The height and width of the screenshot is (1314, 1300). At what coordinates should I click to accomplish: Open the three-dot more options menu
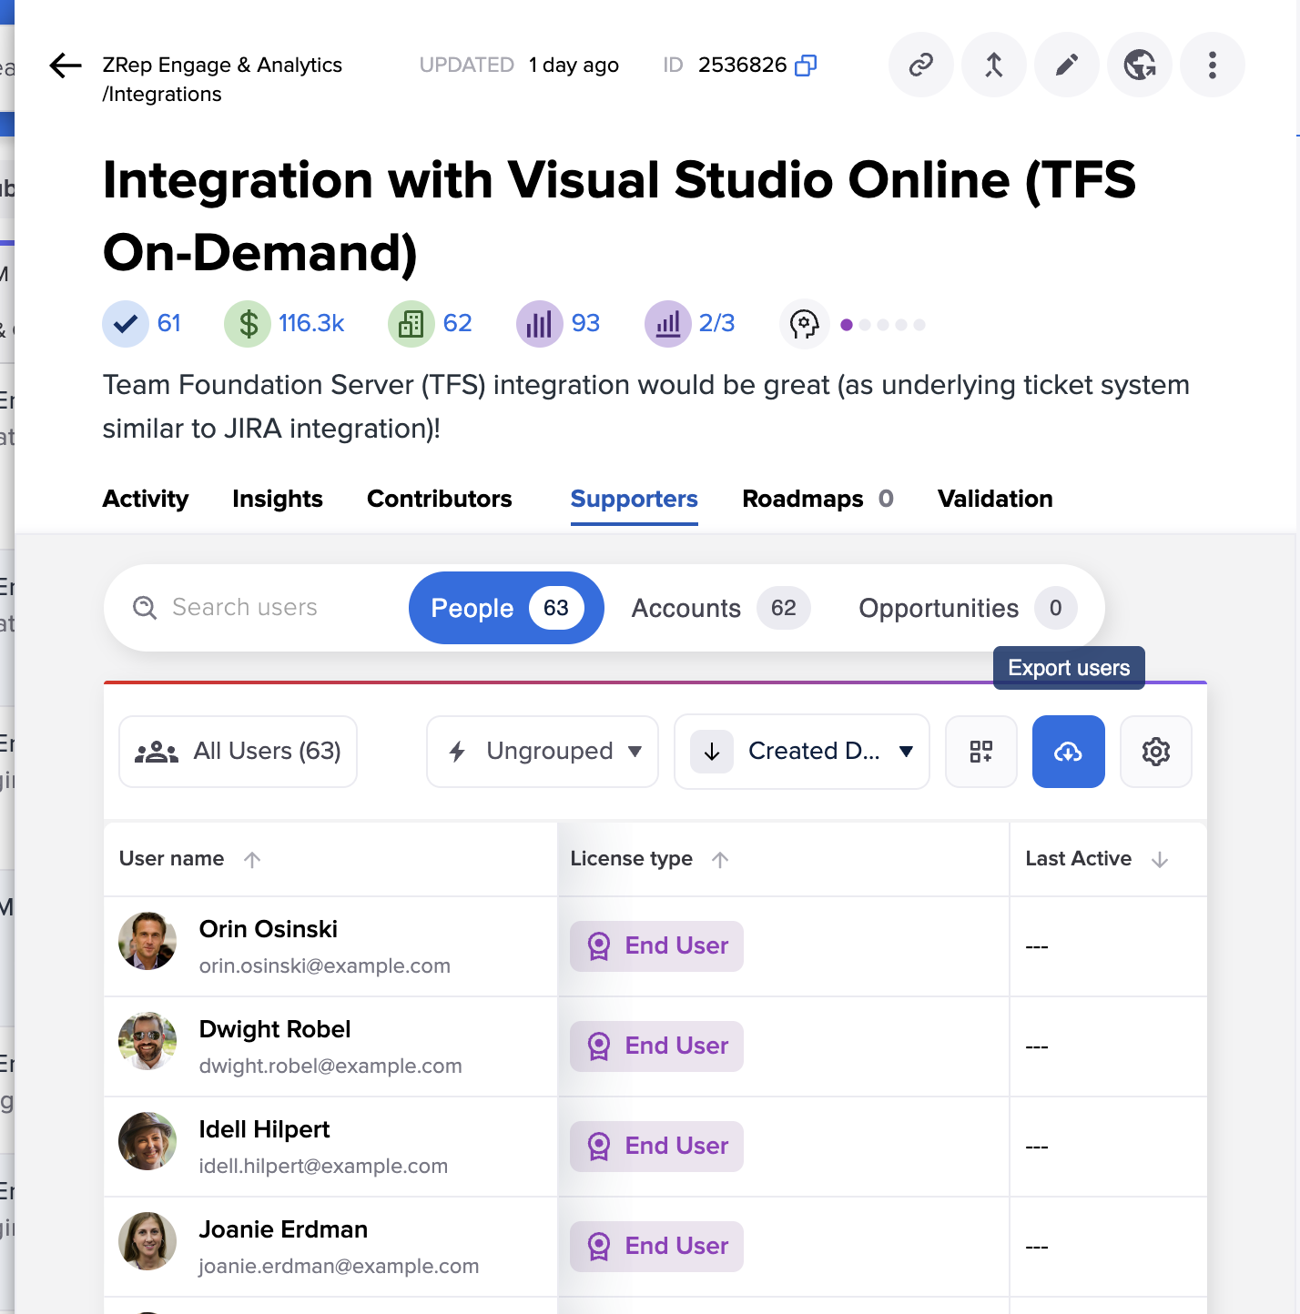point(1213,65)
